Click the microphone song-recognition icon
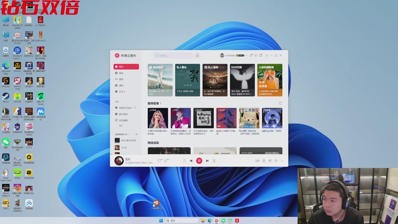 tap(197, 55)
